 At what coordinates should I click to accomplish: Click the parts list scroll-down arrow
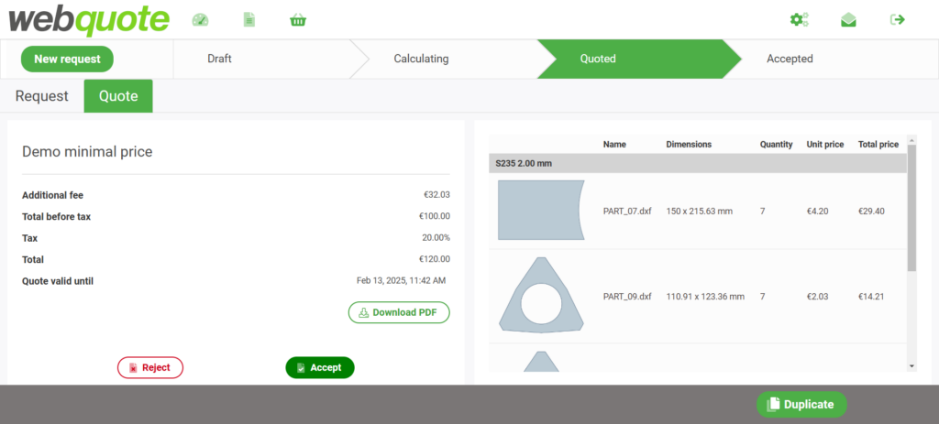pos(911,365)
